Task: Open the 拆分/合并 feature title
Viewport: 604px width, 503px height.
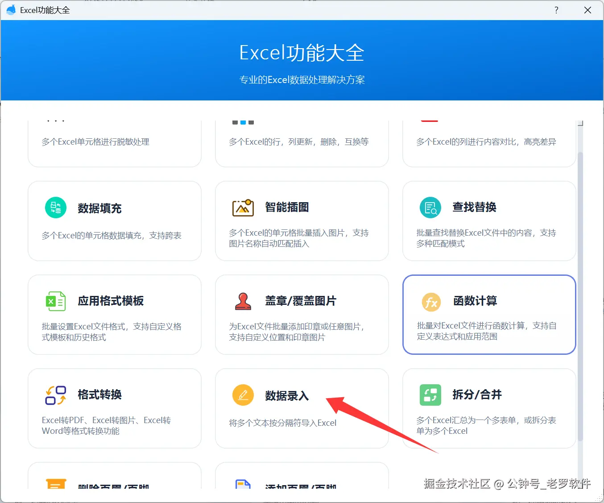Action: (x=477, y=395)
